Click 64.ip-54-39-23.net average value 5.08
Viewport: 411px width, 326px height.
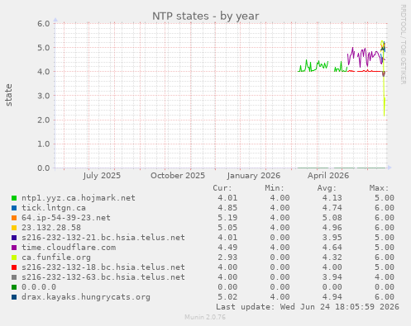[332, 218]
